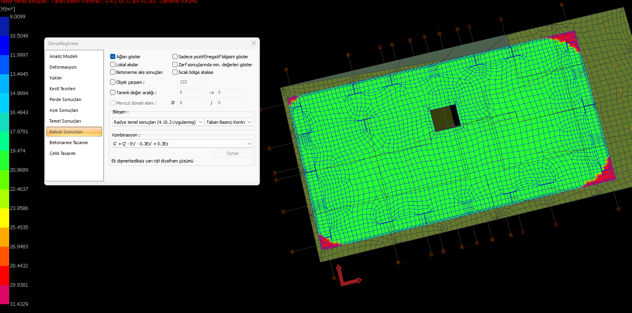This screenshot has width=632, height=313.
Task: Expand the Taban Basıncı Kontrolü dropdown
Action: (229, 122)
